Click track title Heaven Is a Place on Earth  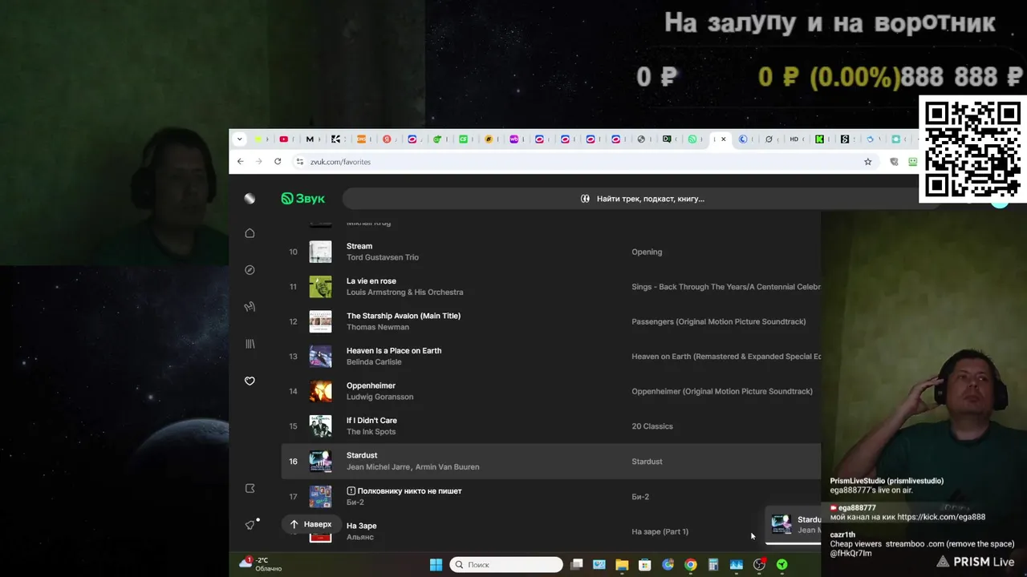point(394,350)
